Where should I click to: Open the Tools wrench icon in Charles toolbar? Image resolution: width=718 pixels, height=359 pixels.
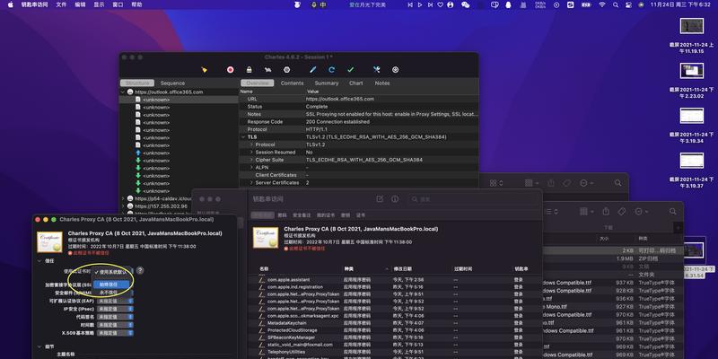point(376,70)
